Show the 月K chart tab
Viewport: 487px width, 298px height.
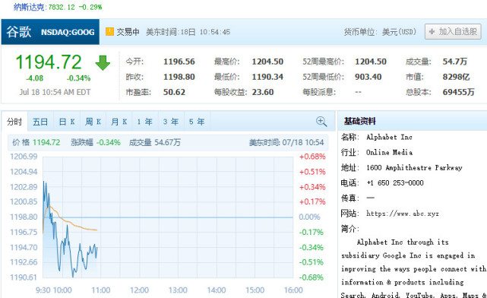119,122
